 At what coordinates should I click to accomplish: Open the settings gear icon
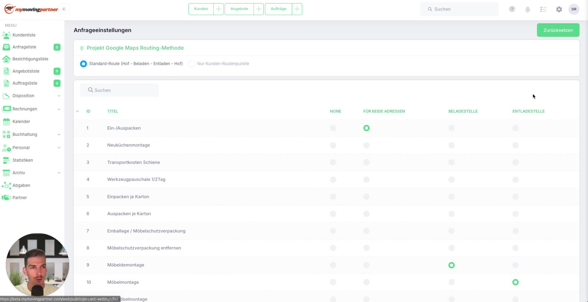[559, 9]
